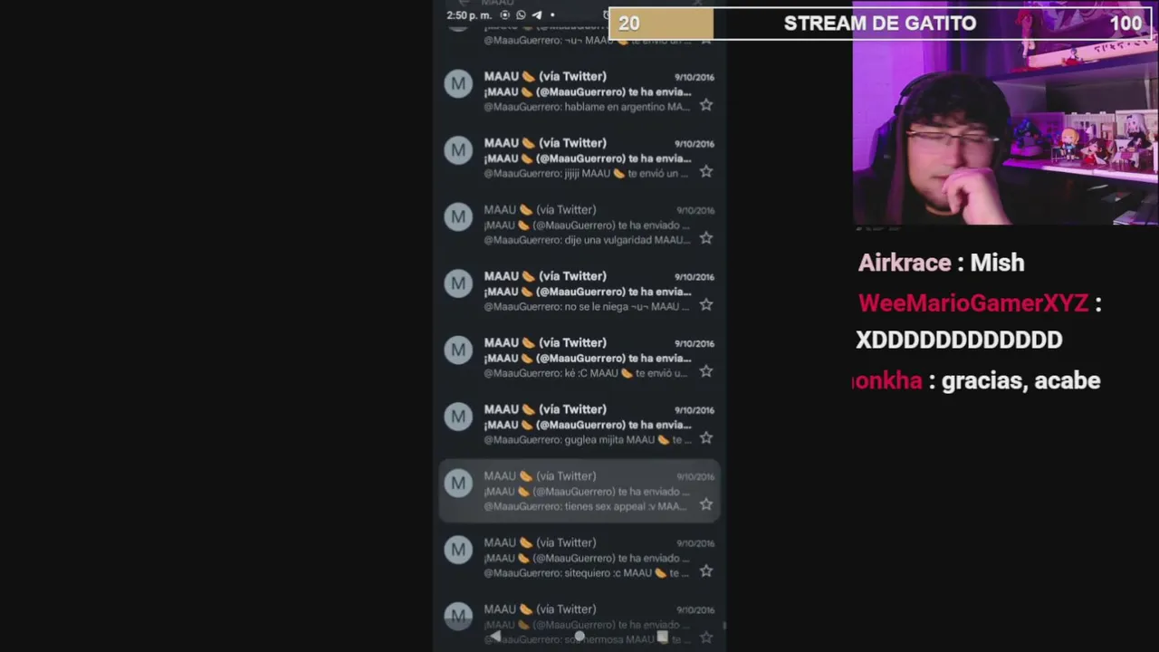Tap the WhatsApp status bar icon
Screen dimensions: 1159x652
pyautogui.click(x=521, y=15)
